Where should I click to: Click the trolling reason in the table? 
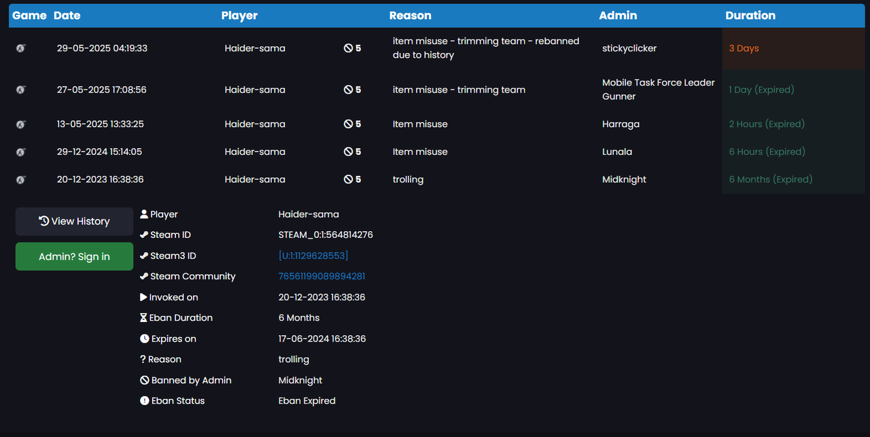pyautogui.click(x=408, y=179)
